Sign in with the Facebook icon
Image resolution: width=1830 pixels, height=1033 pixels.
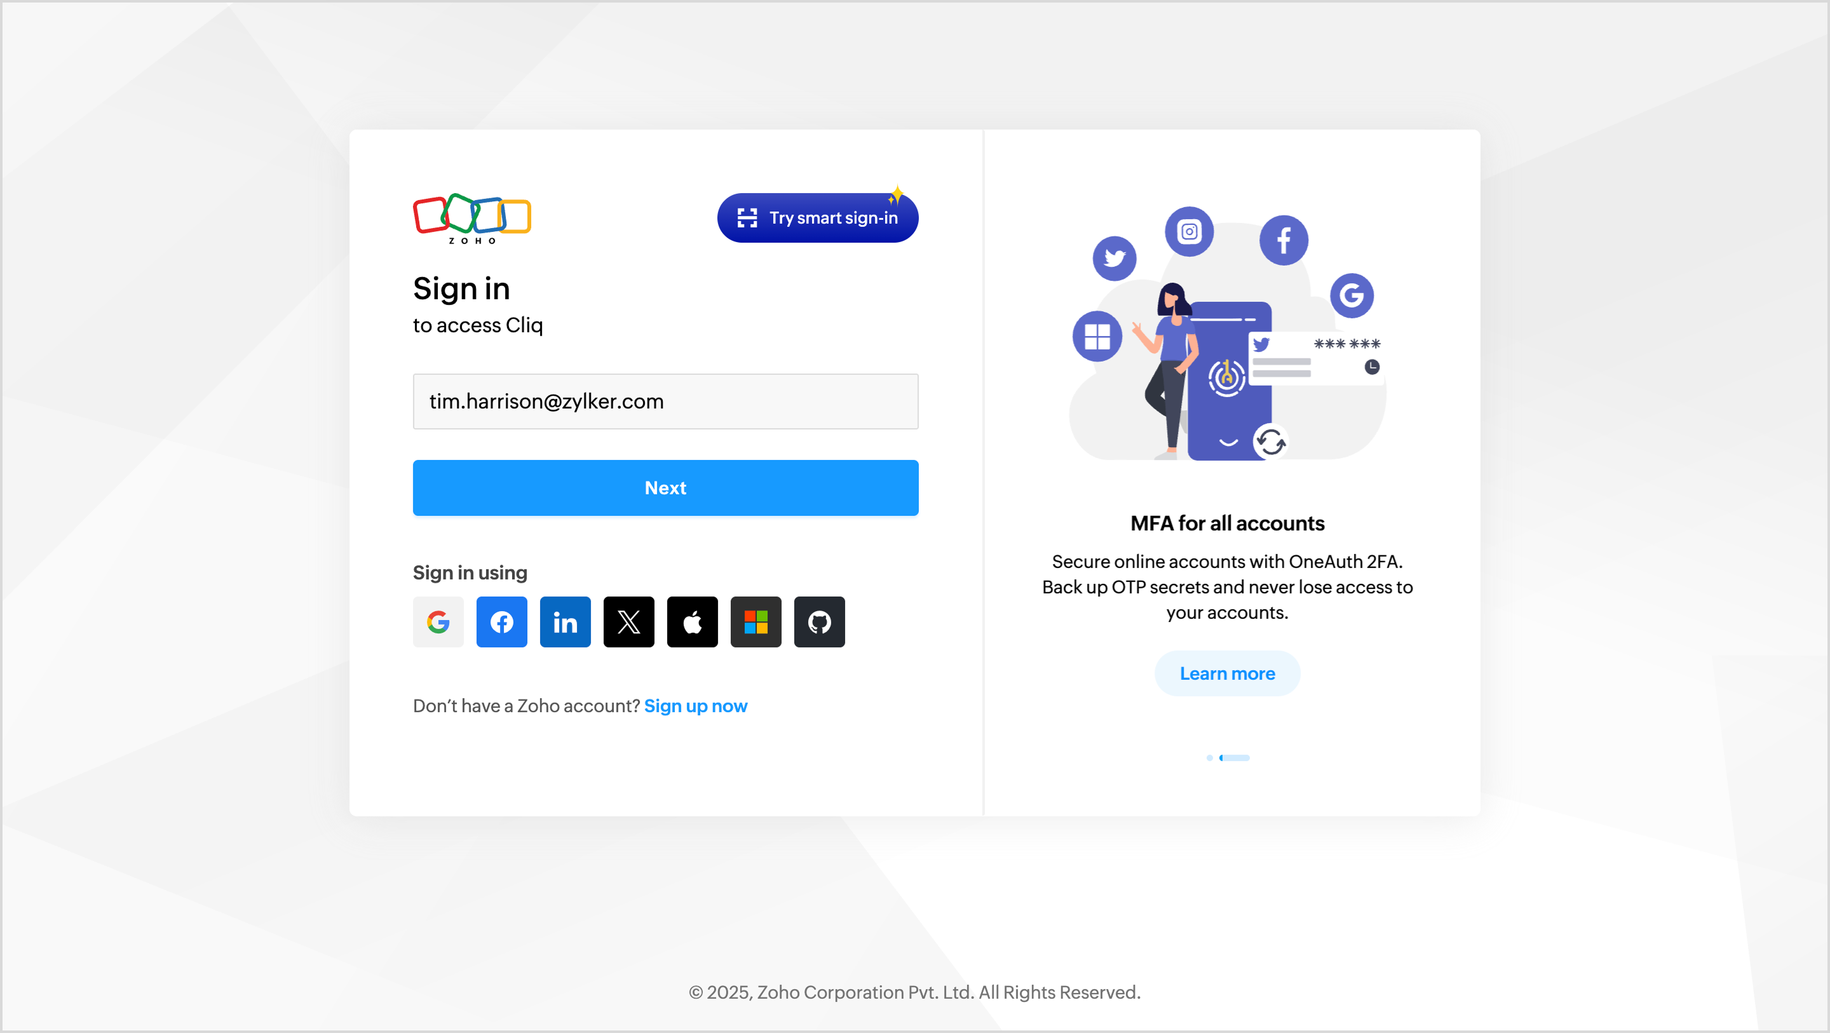501,622
